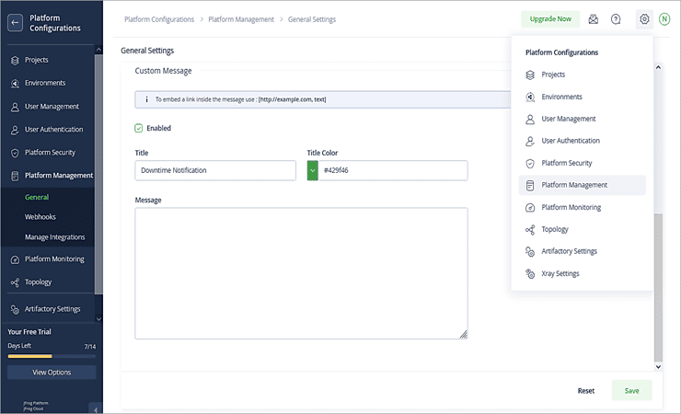Toggle the Enabled checkbox
This screenshot has height=414, width=681.
coord(139,128)
